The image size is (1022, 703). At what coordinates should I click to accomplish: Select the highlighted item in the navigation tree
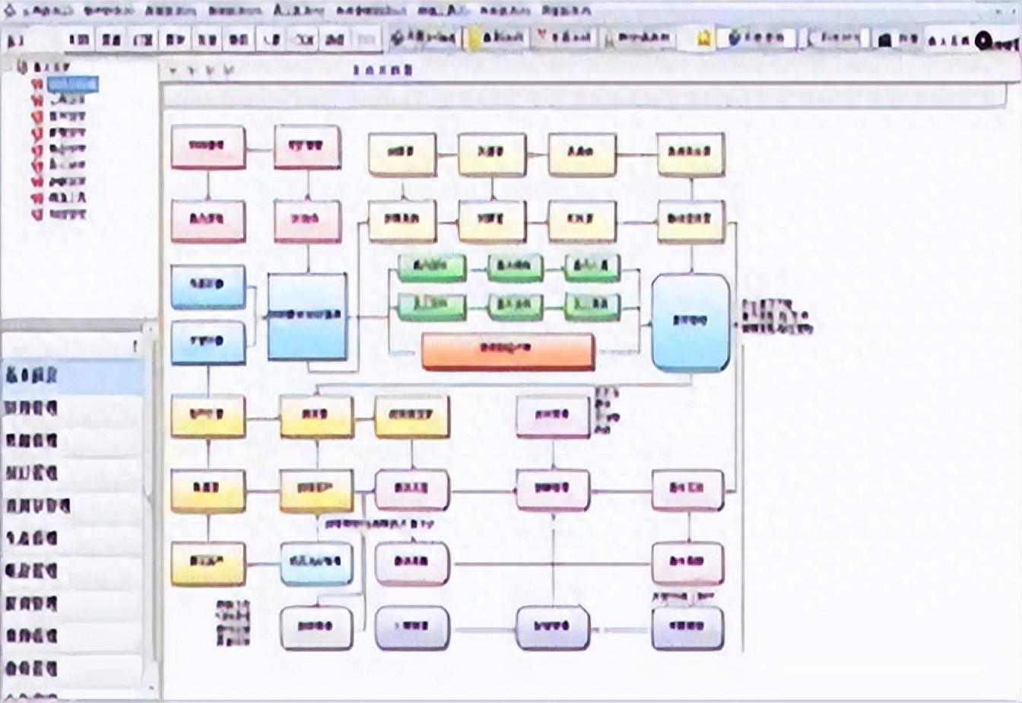72,84
